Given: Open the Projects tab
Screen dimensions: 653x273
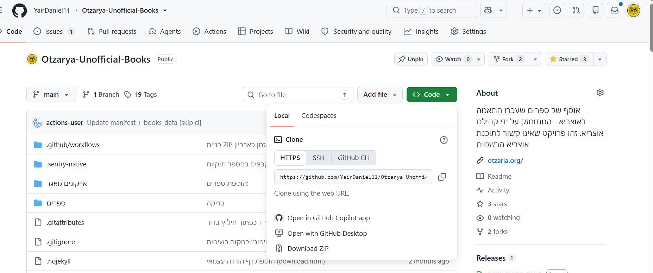Looking at the screenshot, I should click(256, 31).
